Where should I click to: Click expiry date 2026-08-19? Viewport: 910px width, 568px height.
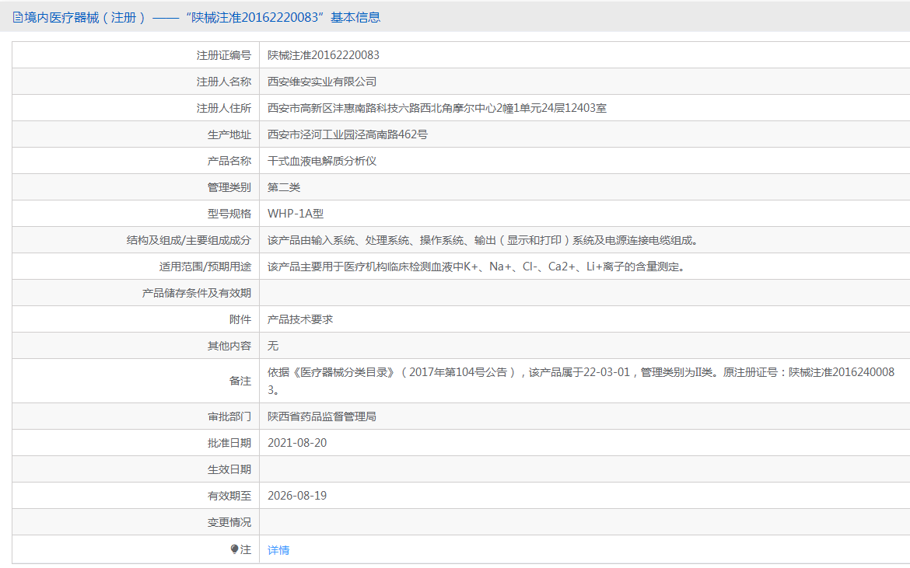297,496
